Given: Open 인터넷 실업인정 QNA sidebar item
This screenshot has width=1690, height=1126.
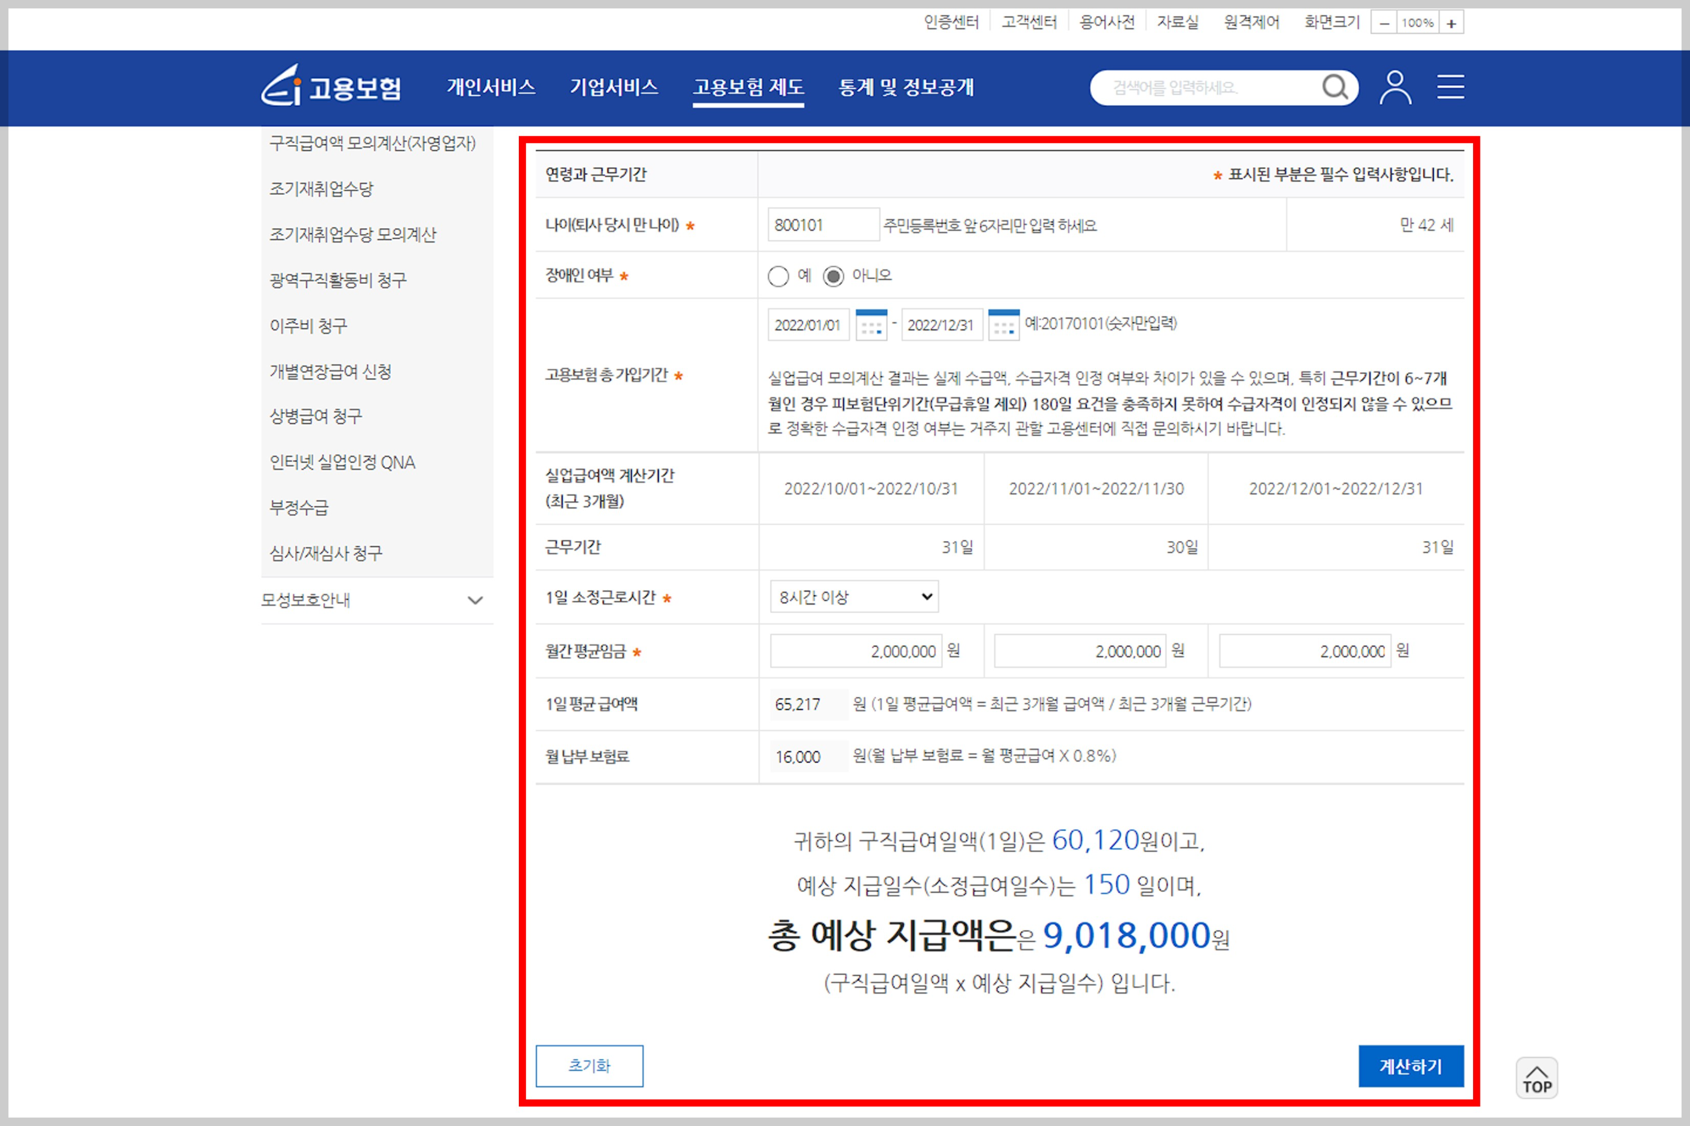Looking at the screenshot, I should [x=342, y=462].
